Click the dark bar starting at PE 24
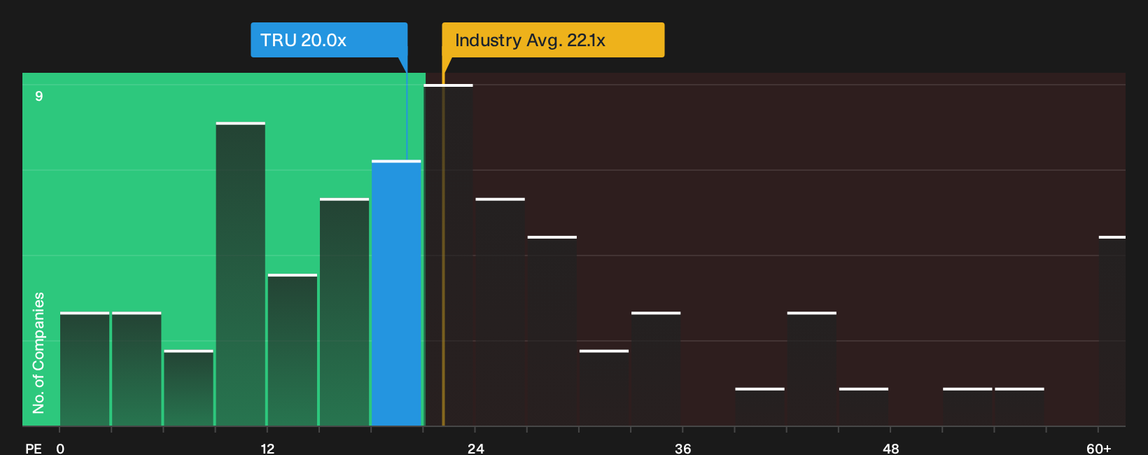This screenshot has width=1148, height=455. (x=500, y=312)
